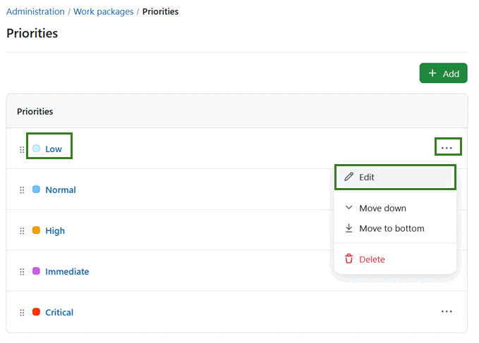Open the Work packages breadcrumb link
Screen dimensions: 479x343
click(x=104, y=12)
